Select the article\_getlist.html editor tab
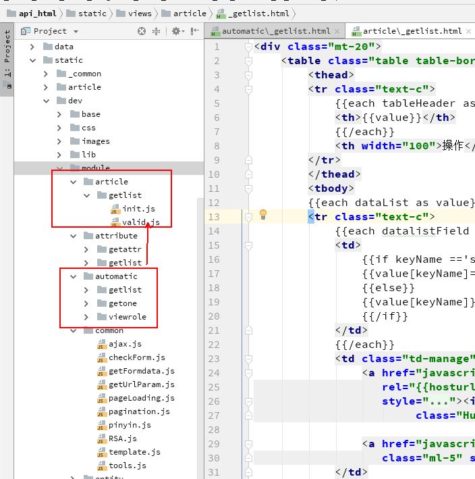The image size is (475, 479). (412, 31)
